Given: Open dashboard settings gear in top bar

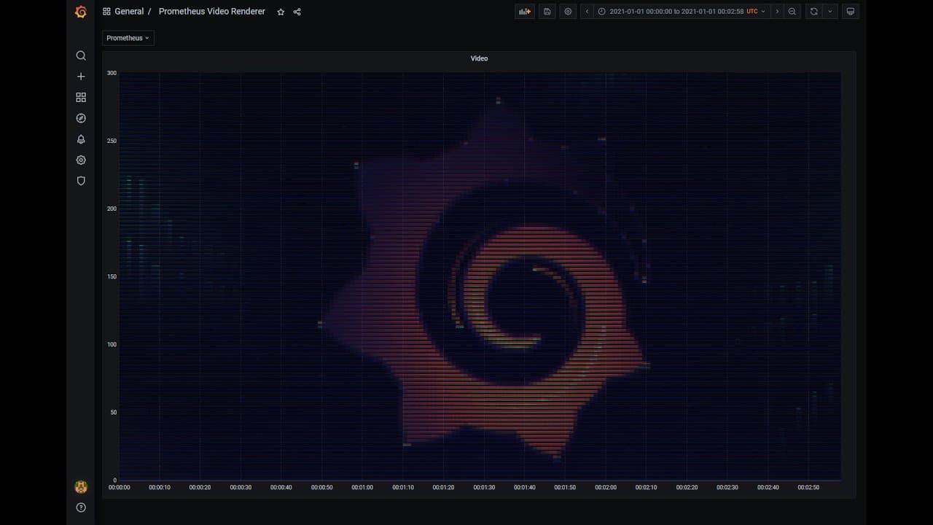Looking at the screenshot, I should click(x=568, y=12).
